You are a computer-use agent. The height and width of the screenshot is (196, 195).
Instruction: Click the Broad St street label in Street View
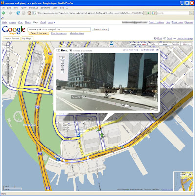coord(76,97)
